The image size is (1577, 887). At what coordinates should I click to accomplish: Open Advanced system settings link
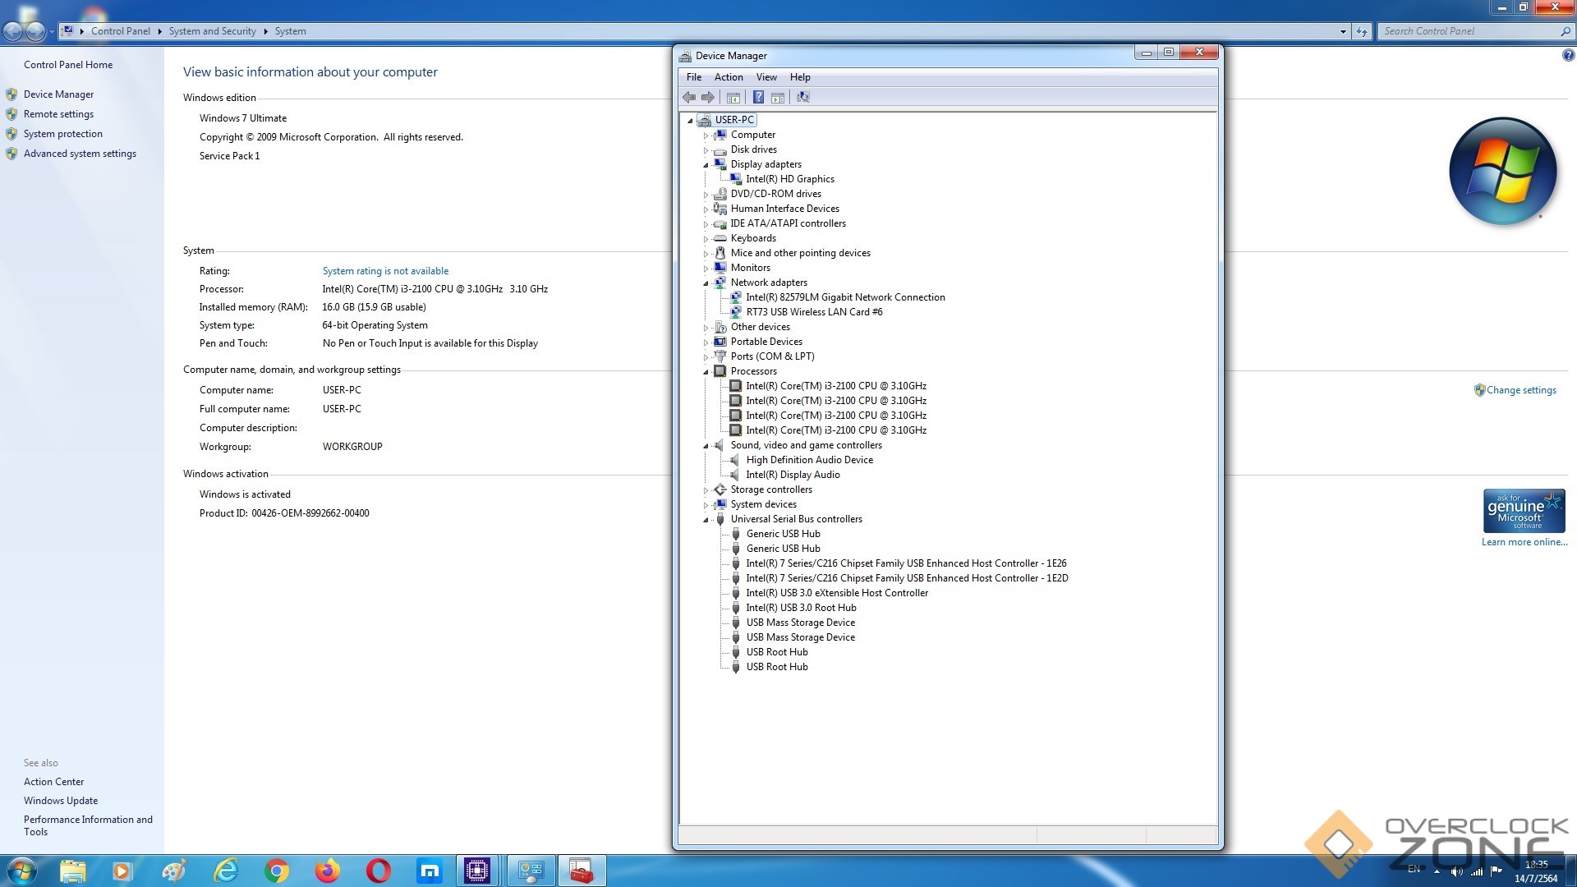coord(80,154)
